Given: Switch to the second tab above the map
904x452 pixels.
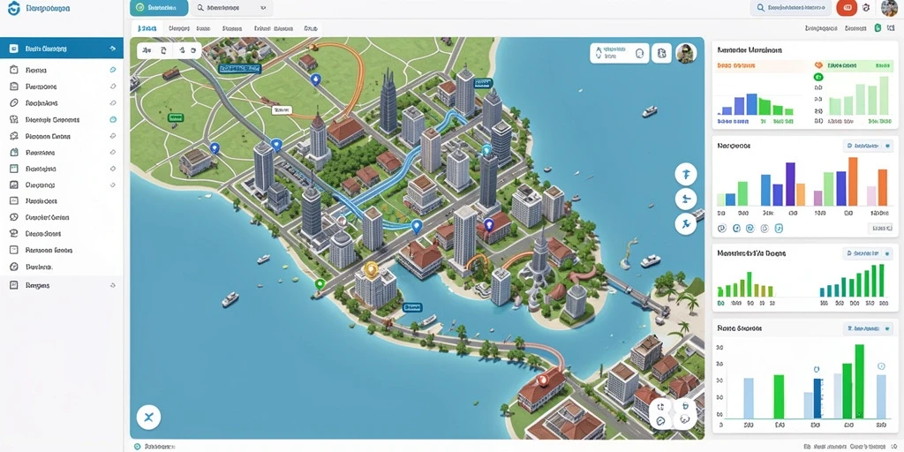Looking at the screenshot, I should [x=179, y=27].
